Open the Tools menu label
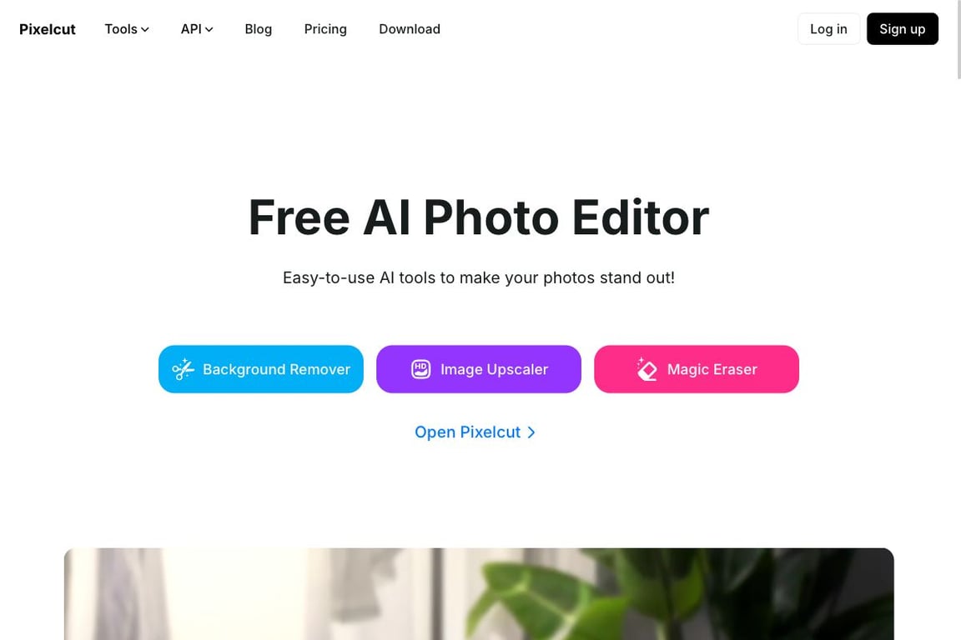This screenshot has height=640, width=961. coord(121,29)
